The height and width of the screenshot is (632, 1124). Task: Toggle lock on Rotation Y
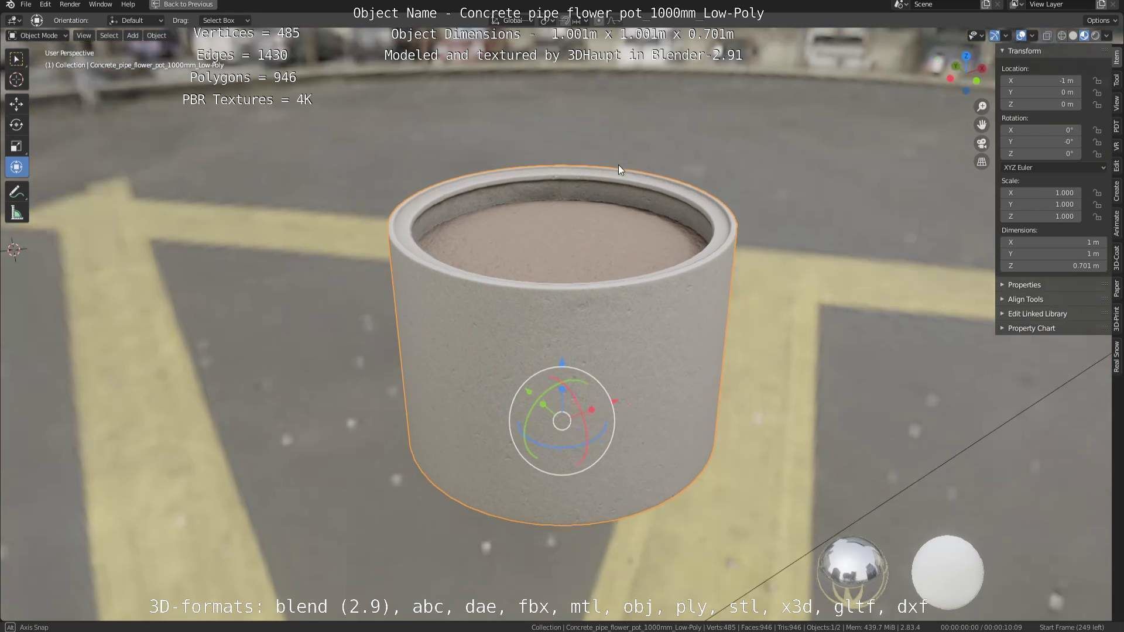click(1097, 142)
